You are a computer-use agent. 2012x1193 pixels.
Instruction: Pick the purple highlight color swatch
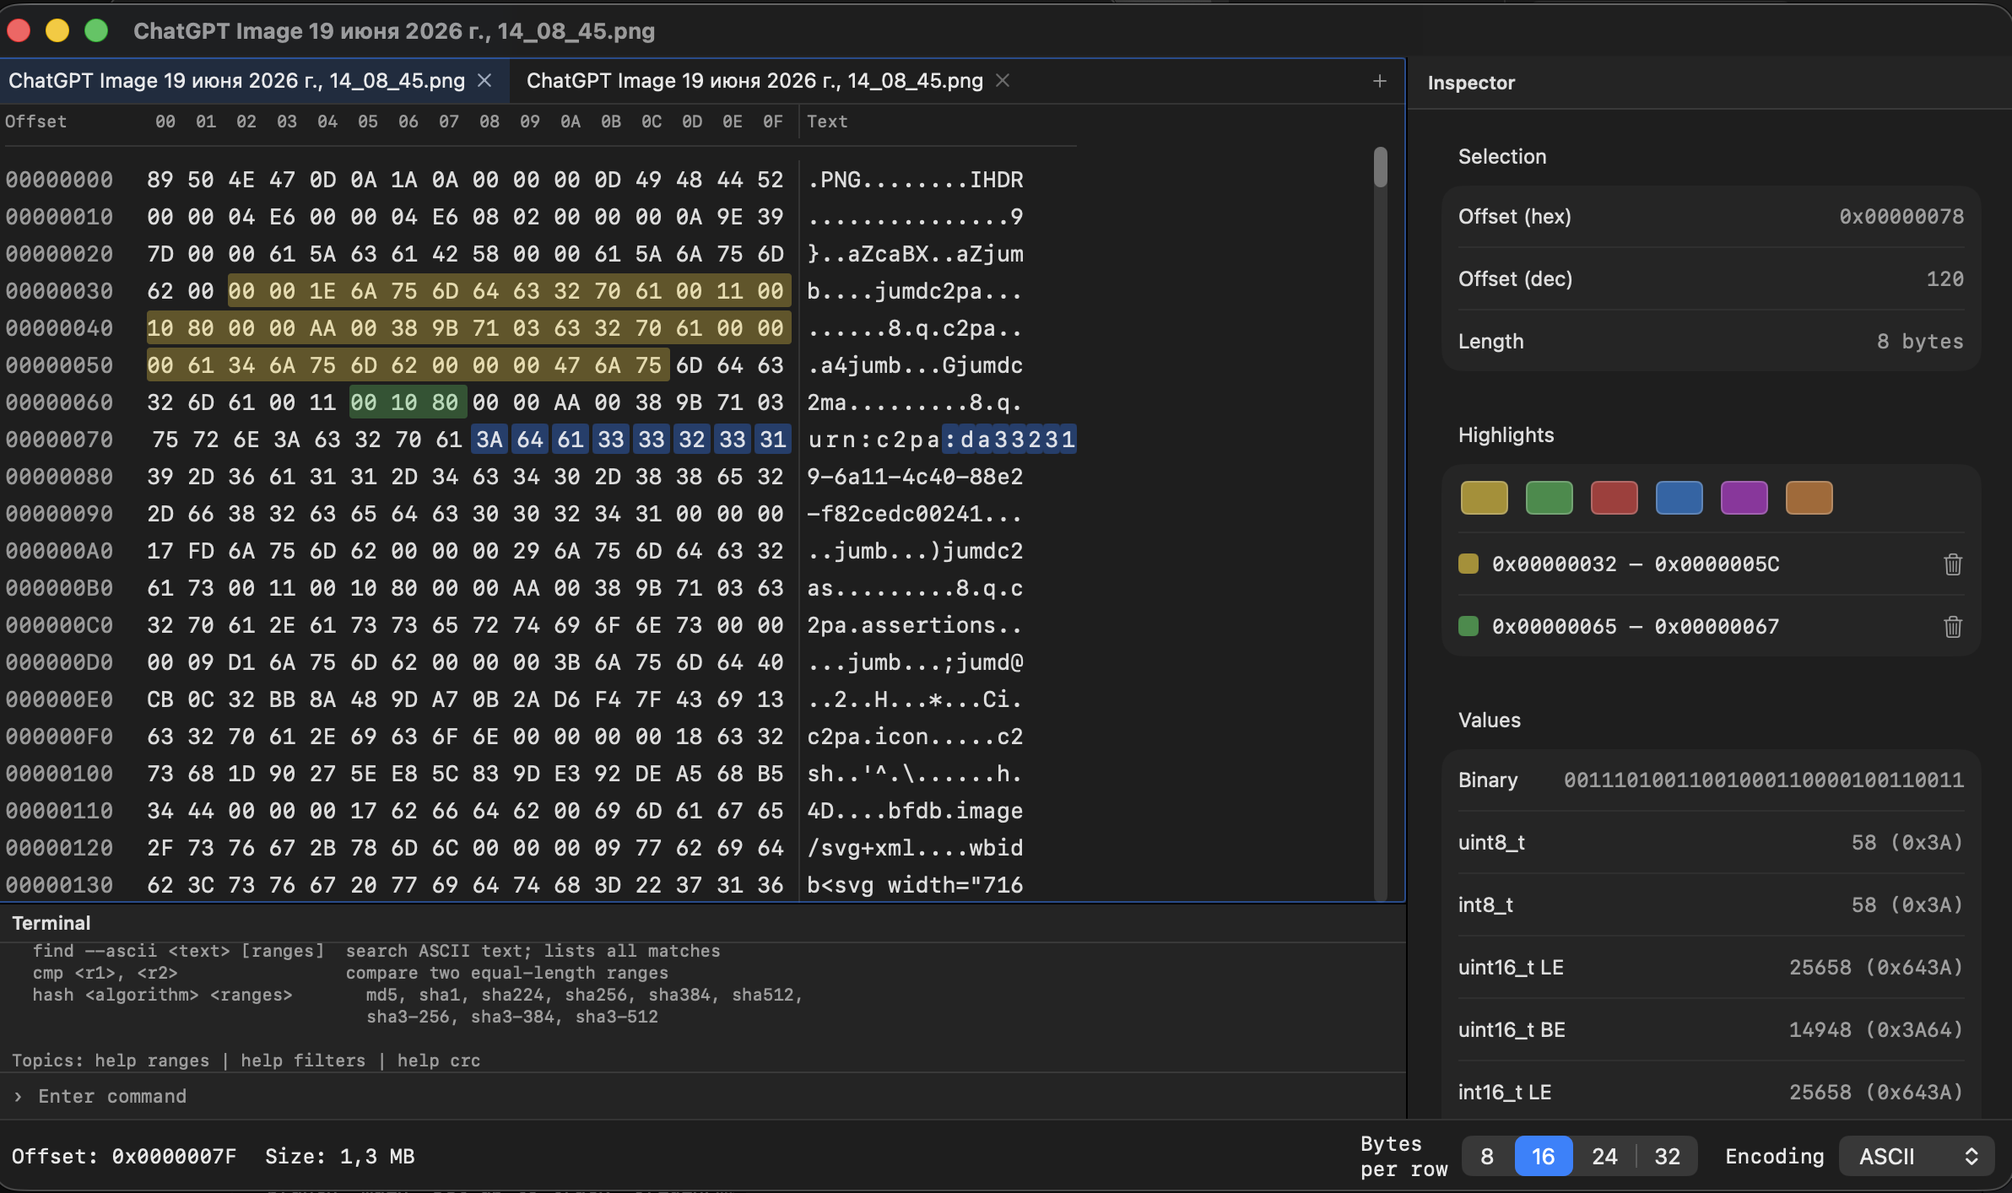pos(1744,498)
